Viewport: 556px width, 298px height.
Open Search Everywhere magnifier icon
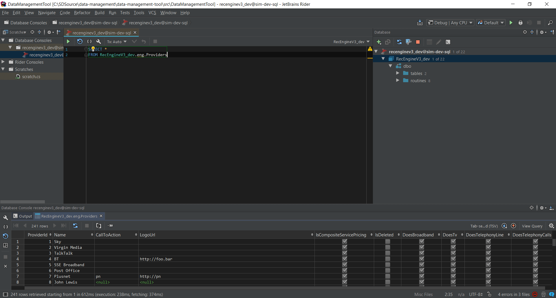coord(550,23)
